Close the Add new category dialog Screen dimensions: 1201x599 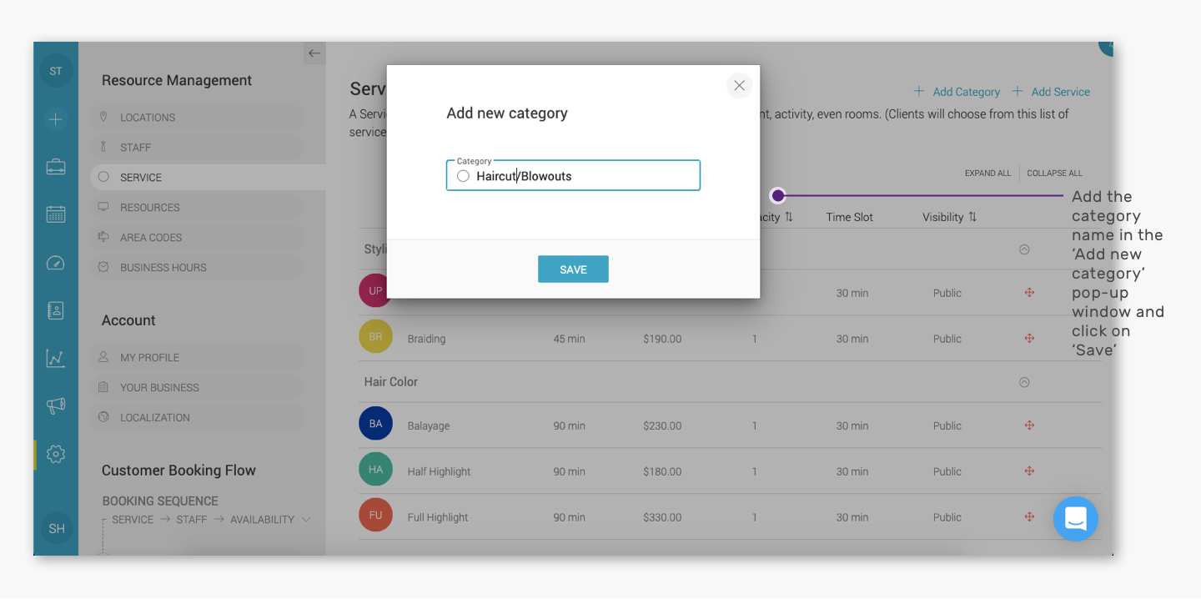pyautogui.click(x=739, y=85)
